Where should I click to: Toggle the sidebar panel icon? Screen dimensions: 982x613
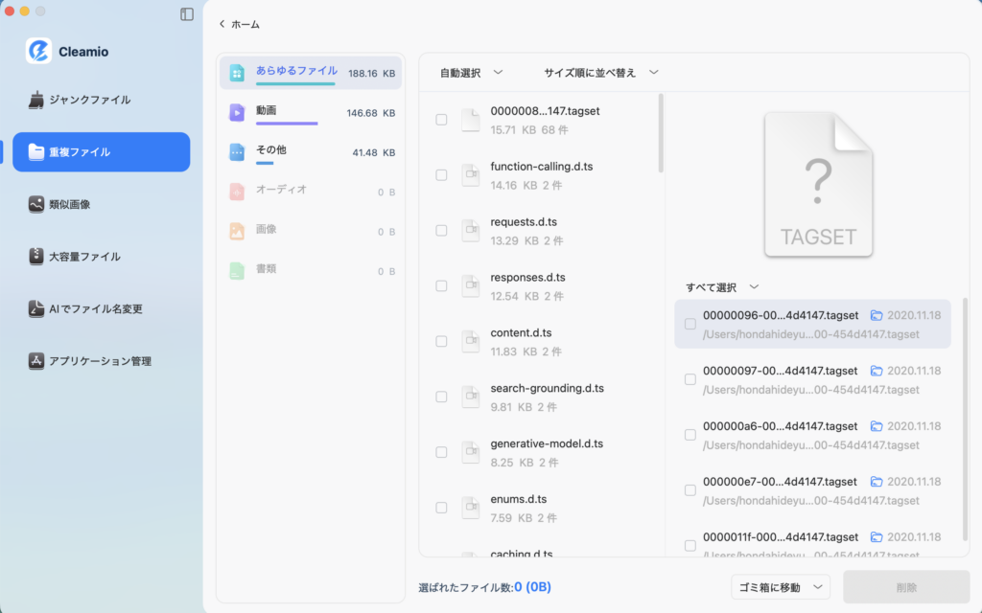coord(187,14)
